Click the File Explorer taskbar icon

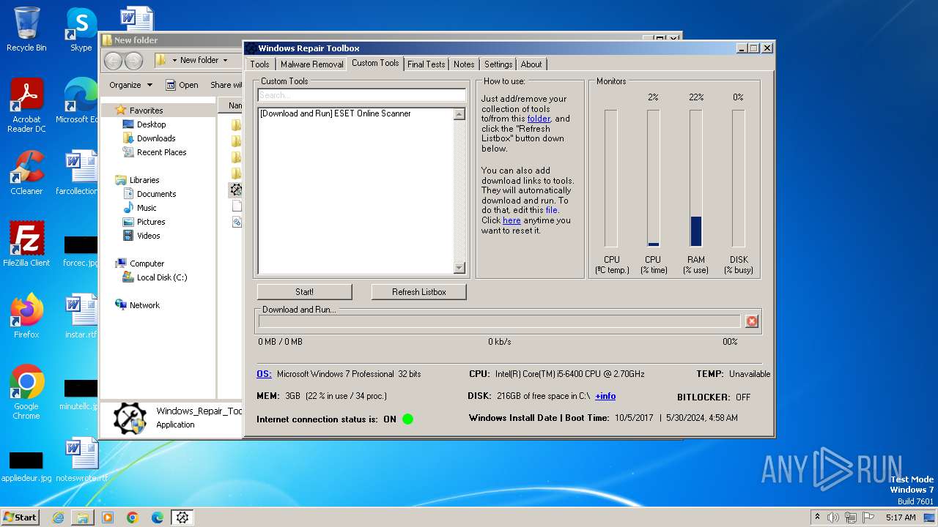pos(83,517)
